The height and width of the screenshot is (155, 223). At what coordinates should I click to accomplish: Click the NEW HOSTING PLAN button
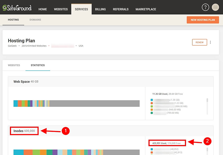pyautogui.click(x=203, y=20)
